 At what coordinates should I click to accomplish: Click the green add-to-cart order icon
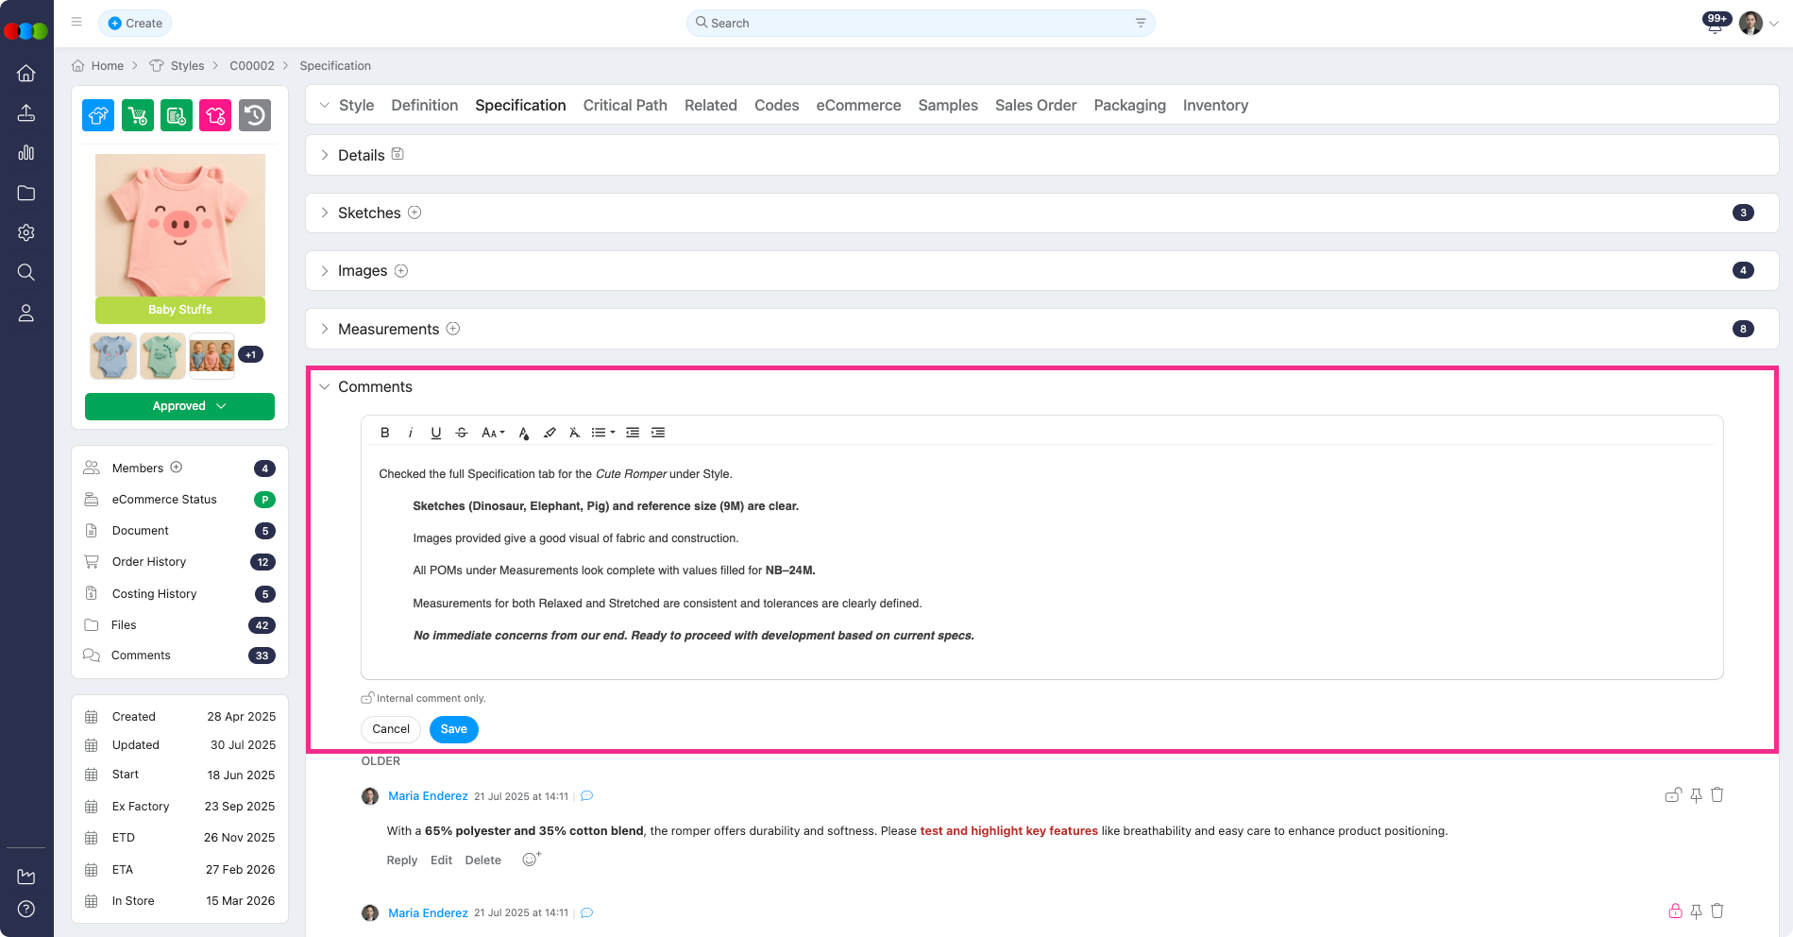138,115
